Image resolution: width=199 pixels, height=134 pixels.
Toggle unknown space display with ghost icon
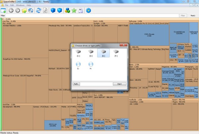(81, 11)
